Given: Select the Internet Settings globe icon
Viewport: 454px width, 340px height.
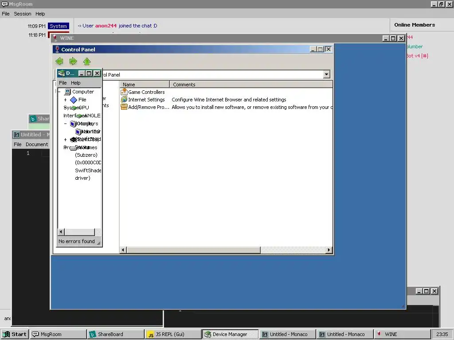Looking at the screenshot, I should [x=124, y=99].
